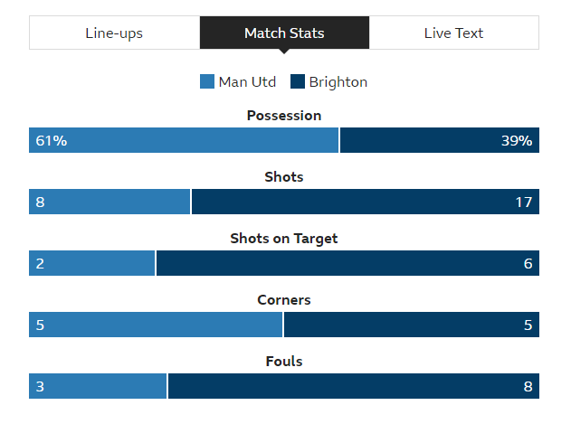Viewport: 571px width, 424px height.
Task: Click the Man Utd legend label
Action: (247, 82)
